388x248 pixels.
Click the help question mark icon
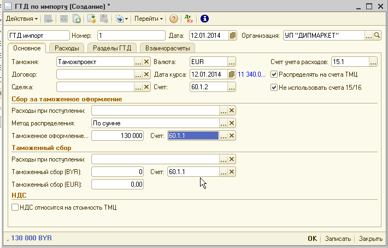point(174,19)
